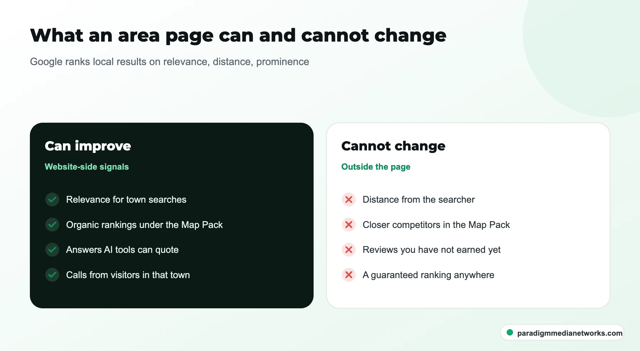The width and height of the screenshot is (640, 351).
Task: Select the text 'A guaranteed ranking anywhere'
Action: click(428, 275)
